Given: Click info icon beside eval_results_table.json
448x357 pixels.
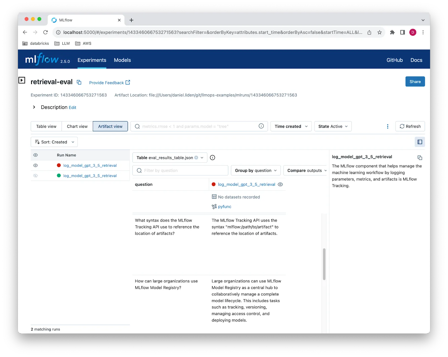Looking at the screenshot, I should (x=212, y=158).
